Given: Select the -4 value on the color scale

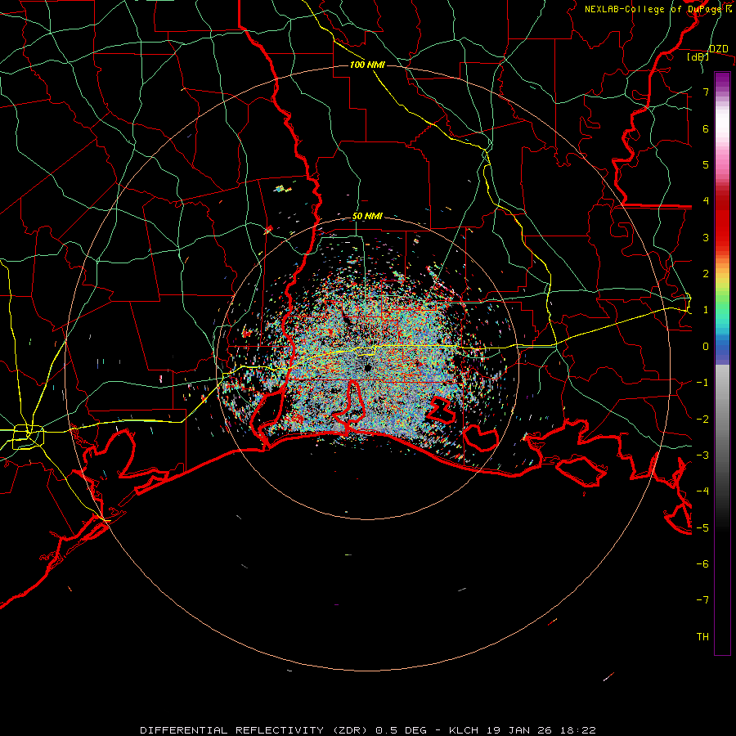Looking at the screenshot, I should coord(702,491).
